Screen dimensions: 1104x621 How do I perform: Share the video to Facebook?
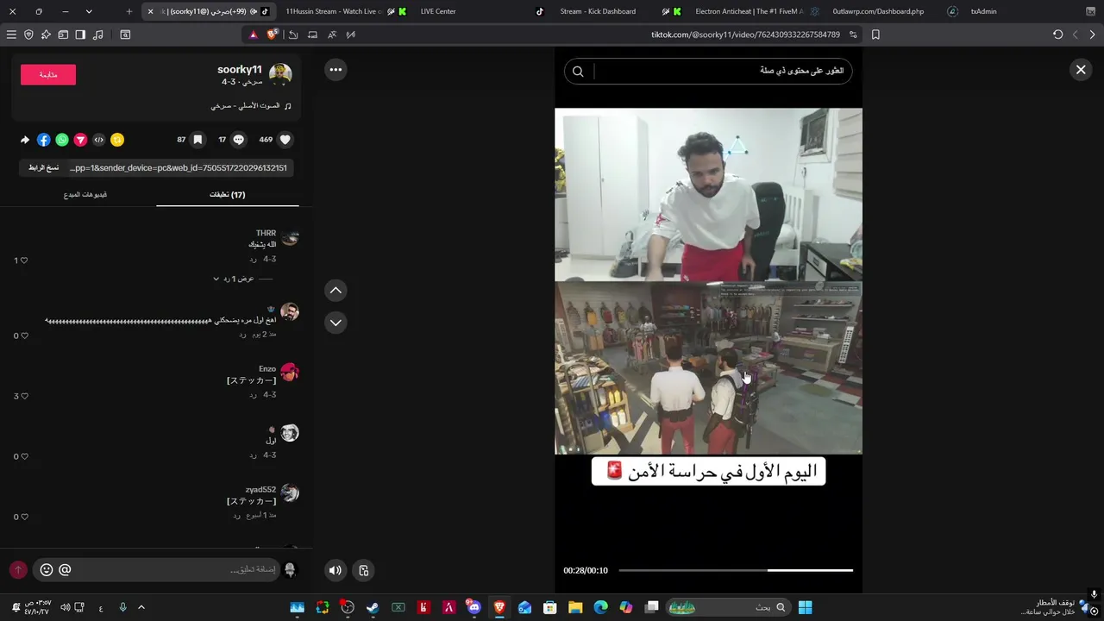pos(44,140)
